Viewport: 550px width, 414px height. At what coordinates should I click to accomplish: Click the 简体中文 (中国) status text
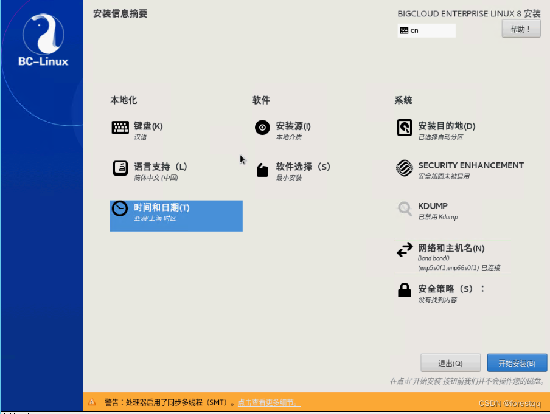pos(156,178)
